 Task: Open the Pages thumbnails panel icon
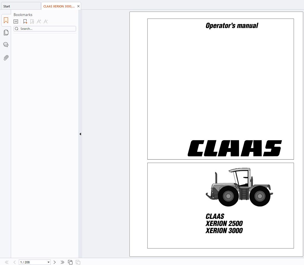pyautogui.click(x=6, y=33)
